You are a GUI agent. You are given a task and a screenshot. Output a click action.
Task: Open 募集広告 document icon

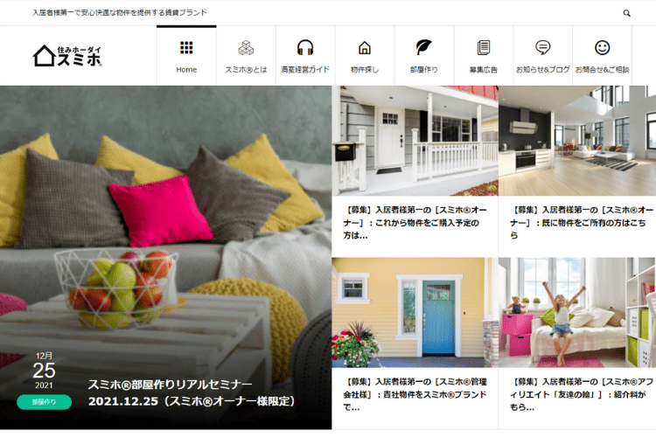click(483, 48)
